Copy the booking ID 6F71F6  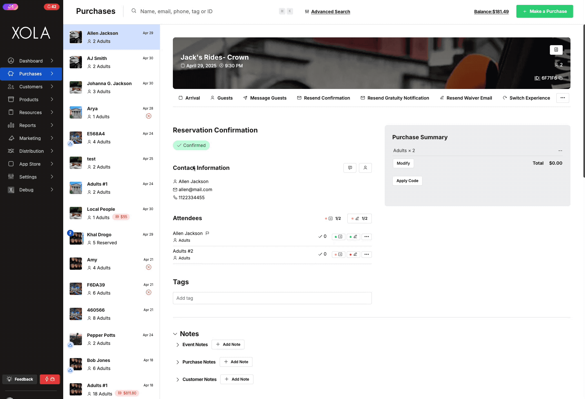[560, 78]
